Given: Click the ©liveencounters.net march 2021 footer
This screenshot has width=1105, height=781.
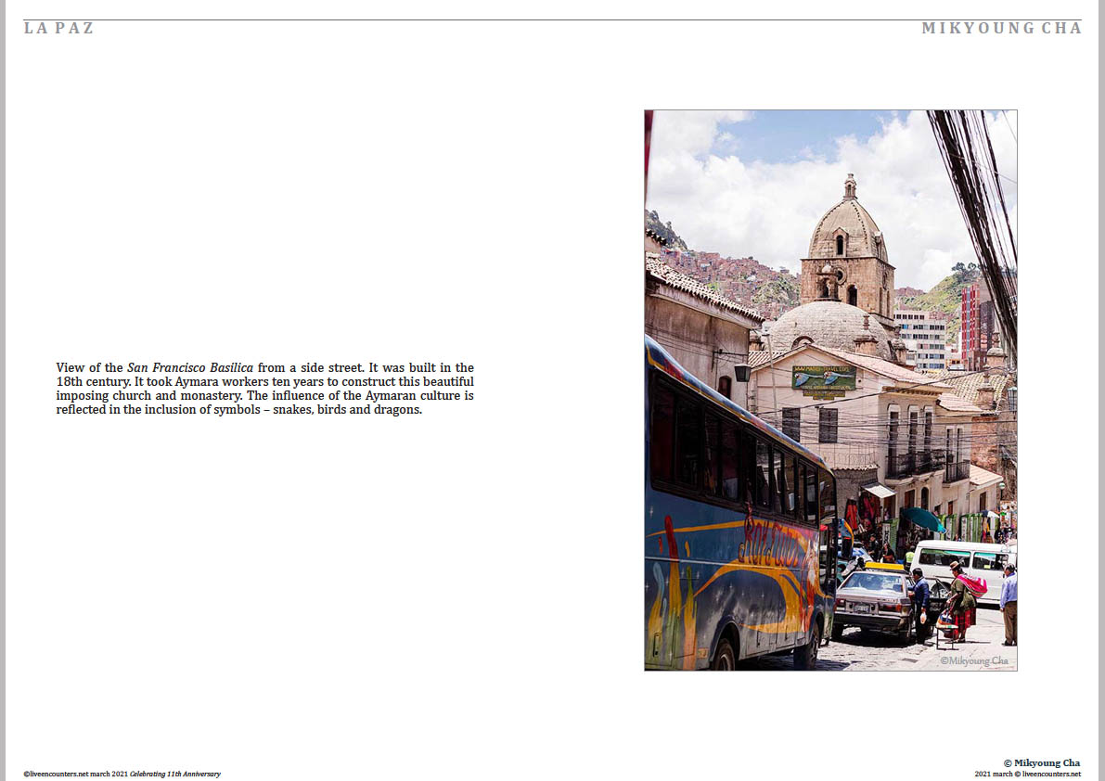Looking at the screenshot, I should 76,774.
